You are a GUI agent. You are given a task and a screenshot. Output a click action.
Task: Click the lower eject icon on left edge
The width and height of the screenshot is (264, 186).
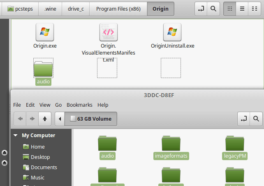pos(5,163)
